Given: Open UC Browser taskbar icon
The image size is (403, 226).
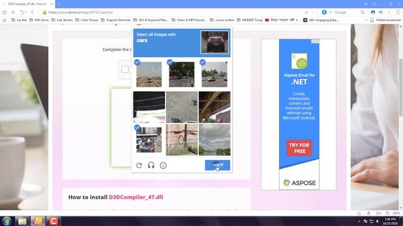Looking at the screenshot, I should point(38,221).
